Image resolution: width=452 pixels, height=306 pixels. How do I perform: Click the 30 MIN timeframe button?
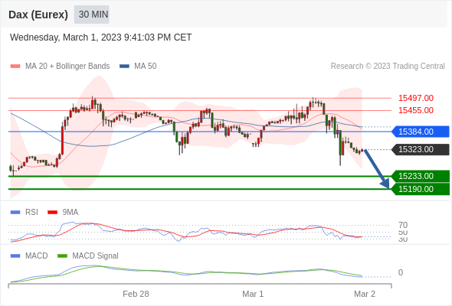pos(92,15)
